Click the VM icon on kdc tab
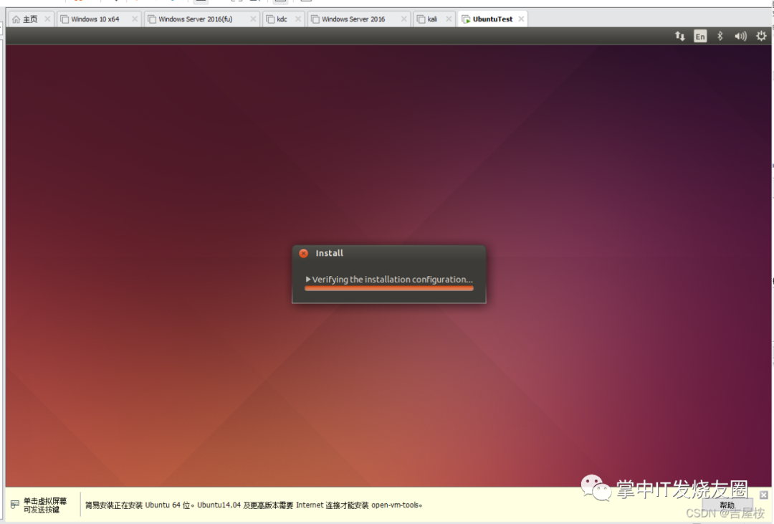The image size is (774, 524). (x=270, y=19)
